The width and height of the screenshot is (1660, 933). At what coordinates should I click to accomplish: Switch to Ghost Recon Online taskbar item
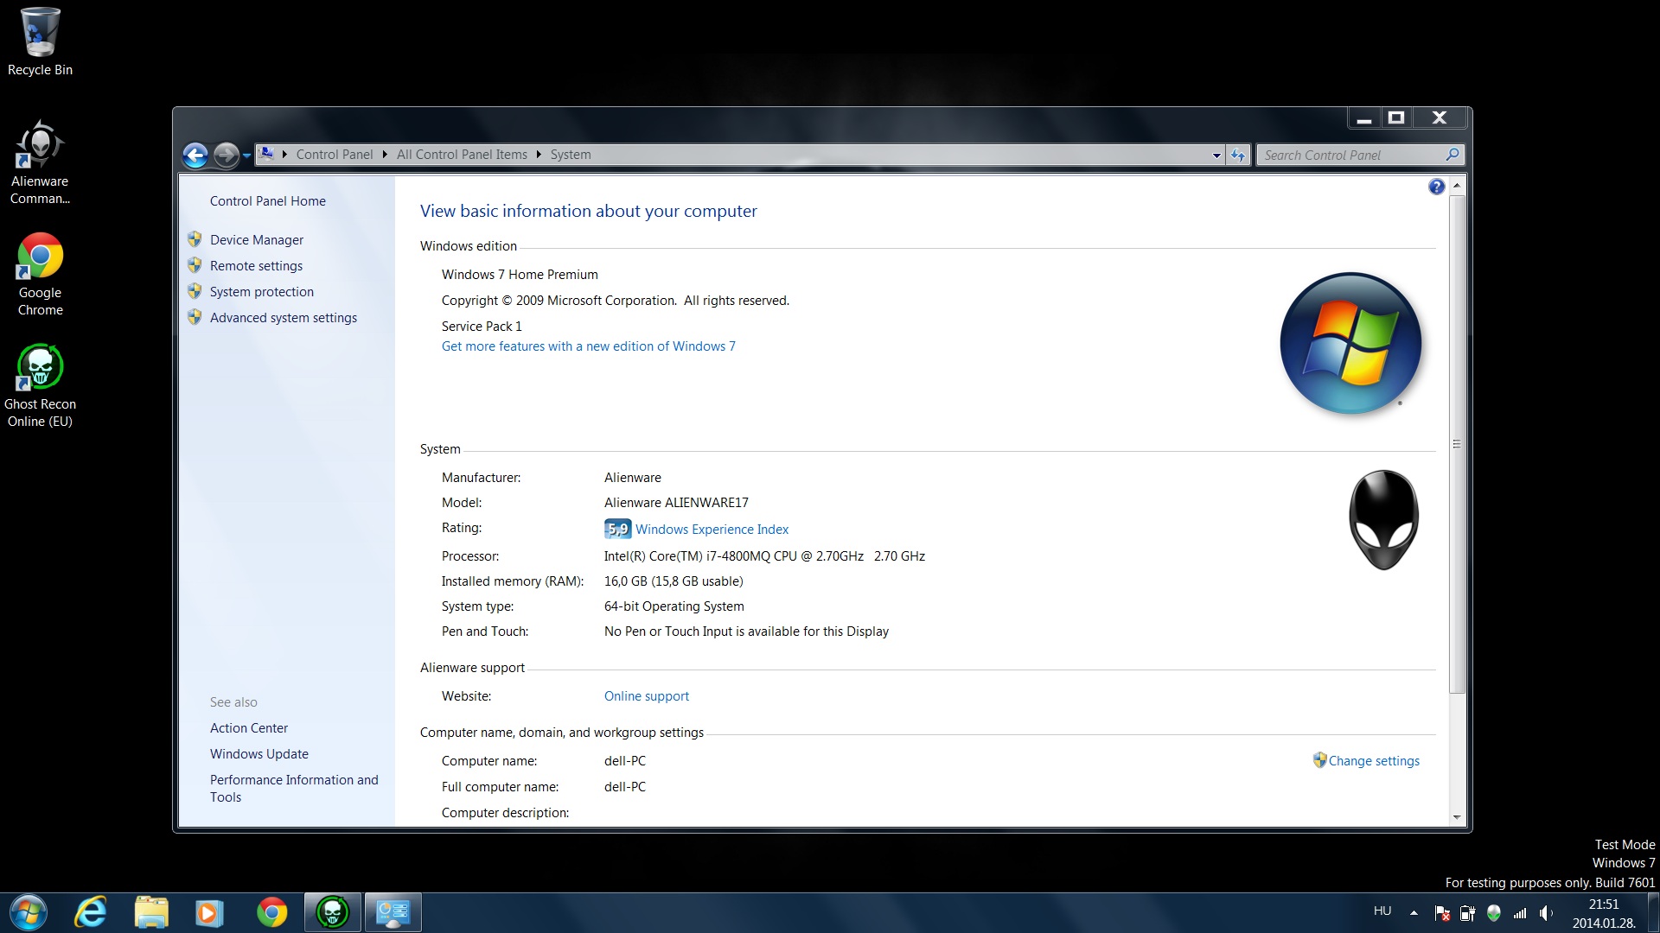click(x=333, y=912)
